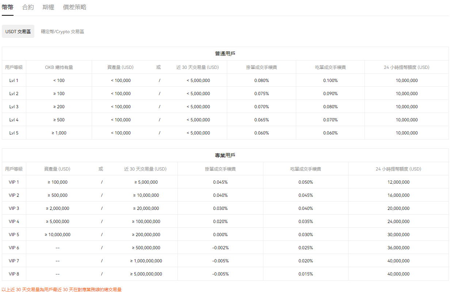This screenshot has width=450, height=293.
Task: Click 近 30 天交易量 header in 專業用戶 table
Action: [145, 169]
